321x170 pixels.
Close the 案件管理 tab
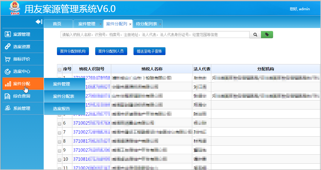click(100, 24)
